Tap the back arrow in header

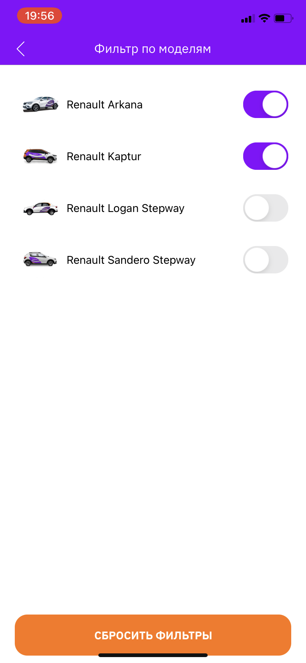coord(21,49)
